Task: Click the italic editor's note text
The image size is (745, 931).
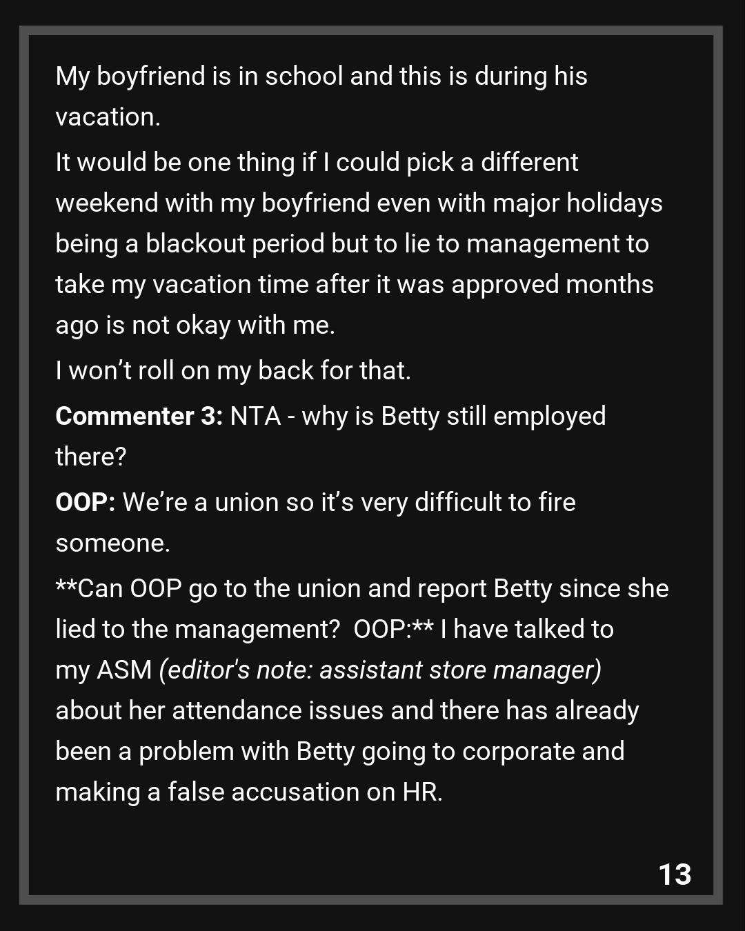Action: (x=380, y=670)
